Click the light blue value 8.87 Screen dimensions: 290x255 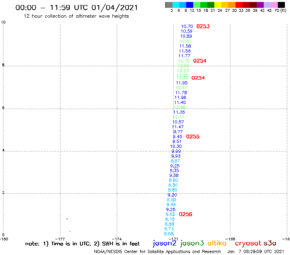click(175, 161)
